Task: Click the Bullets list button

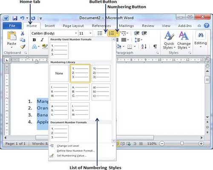Action: pos(100,33)
